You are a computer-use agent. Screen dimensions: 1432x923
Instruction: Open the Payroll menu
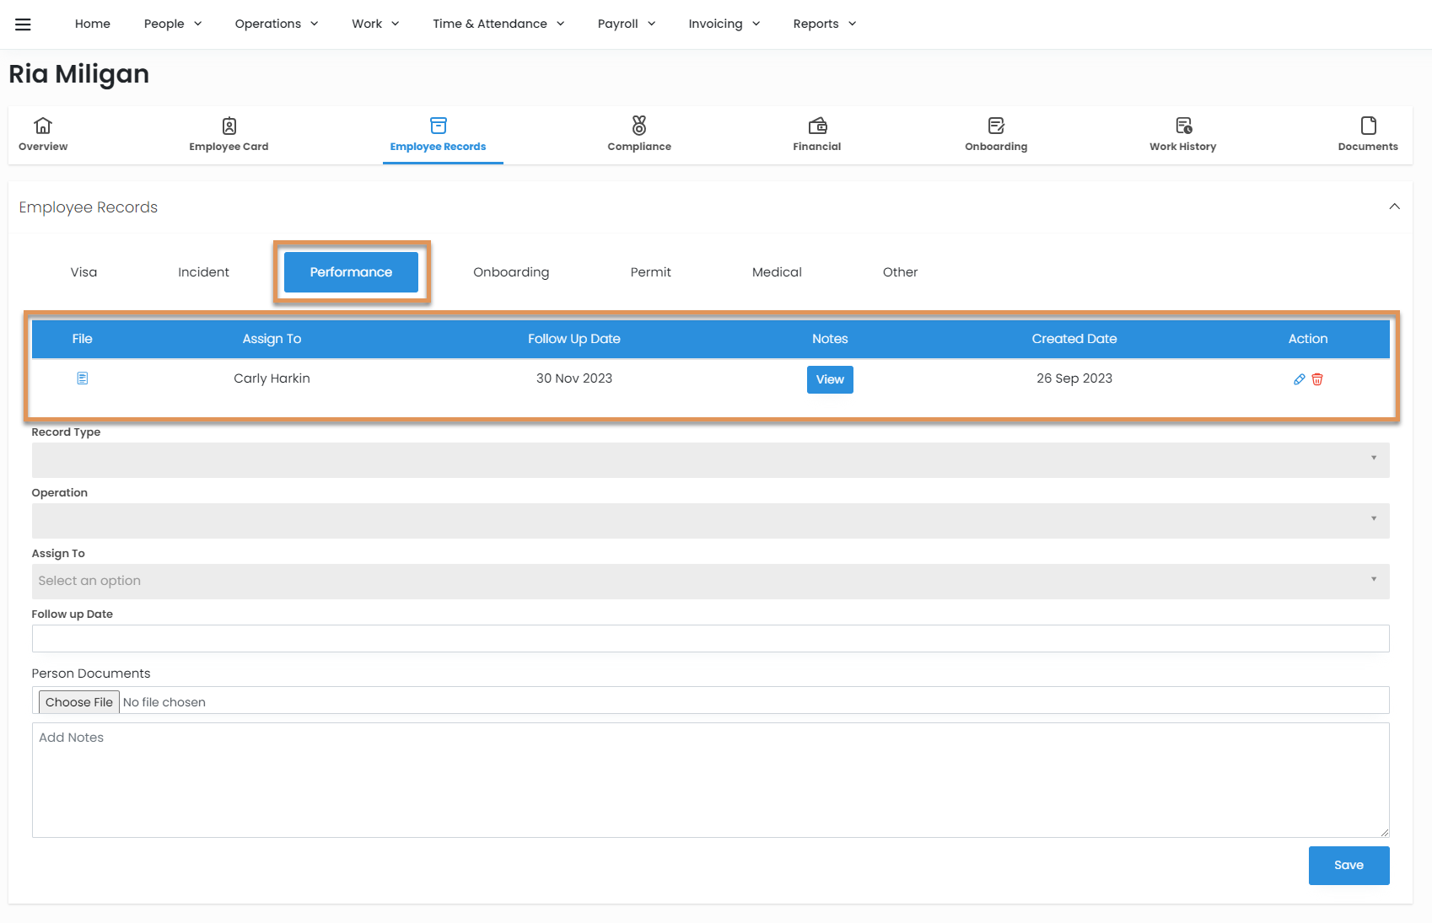(626, 24)
